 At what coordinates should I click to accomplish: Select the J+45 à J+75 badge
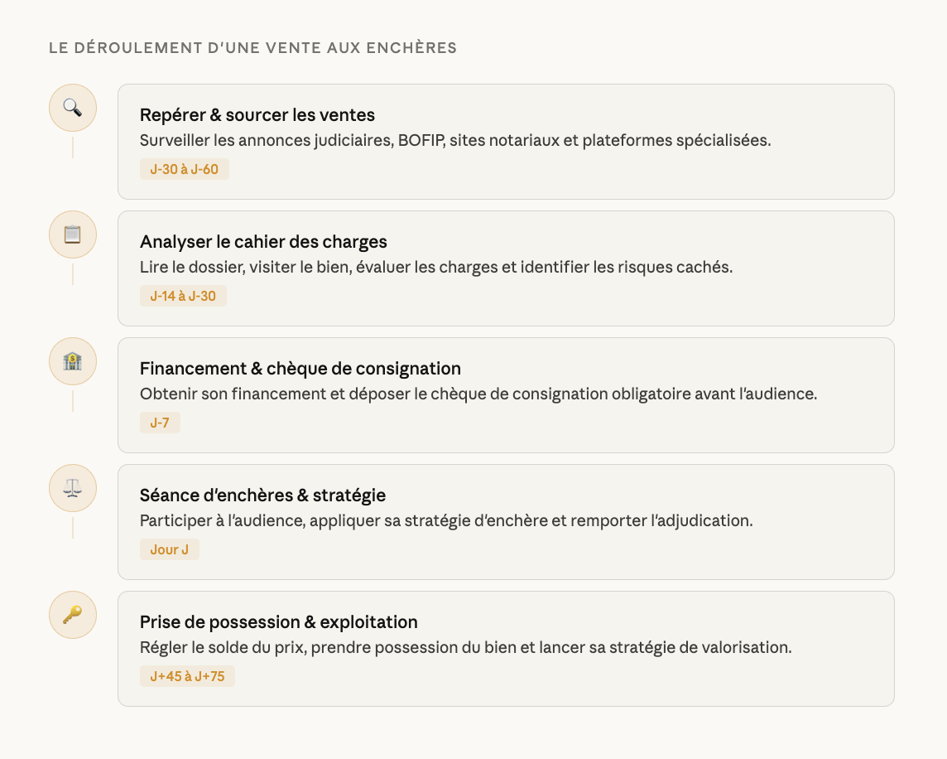point(187,676)
